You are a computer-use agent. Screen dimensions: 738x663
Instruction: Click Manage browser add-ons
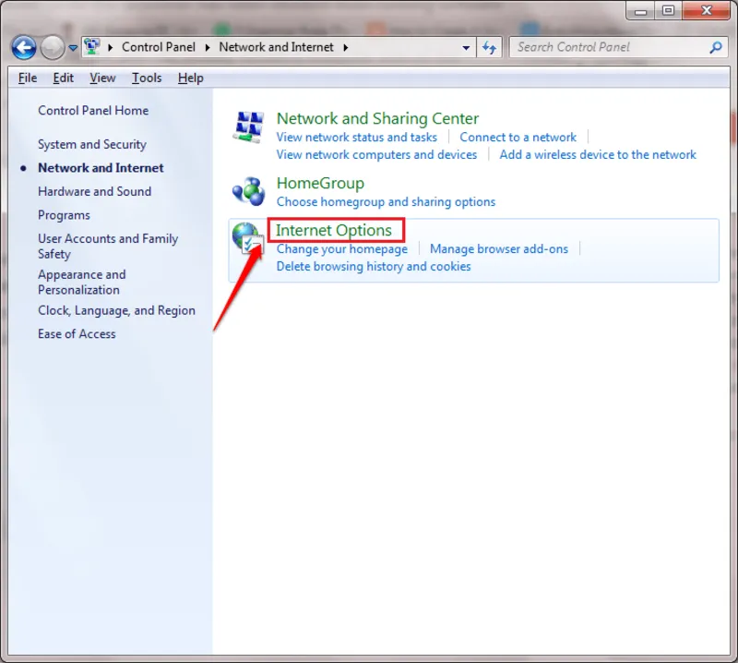(x=499, y=248)
